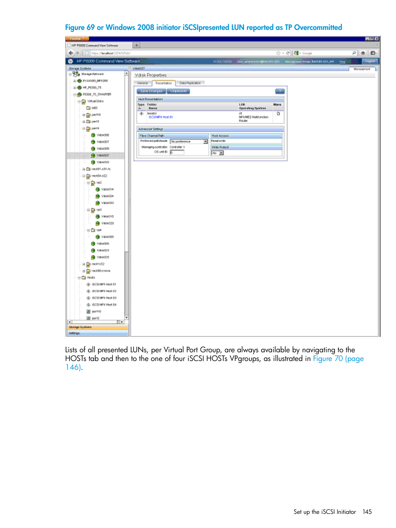Sort by the Type column header
396x528 pixels.
point(141,105)
